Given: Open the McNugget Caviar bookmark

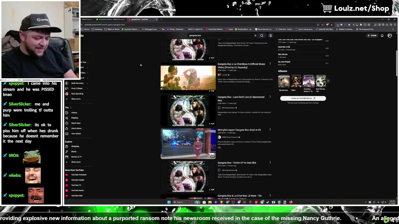Looking at the screenshot, I should (149, 29).
